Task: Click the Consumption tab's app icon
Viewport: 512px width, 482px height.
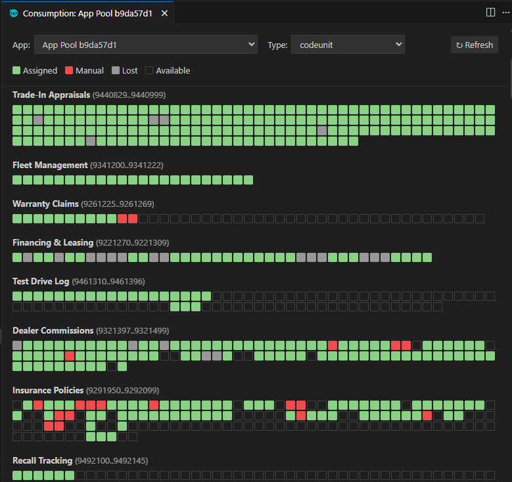Action: pyautogui.click(x=14, y=13)
